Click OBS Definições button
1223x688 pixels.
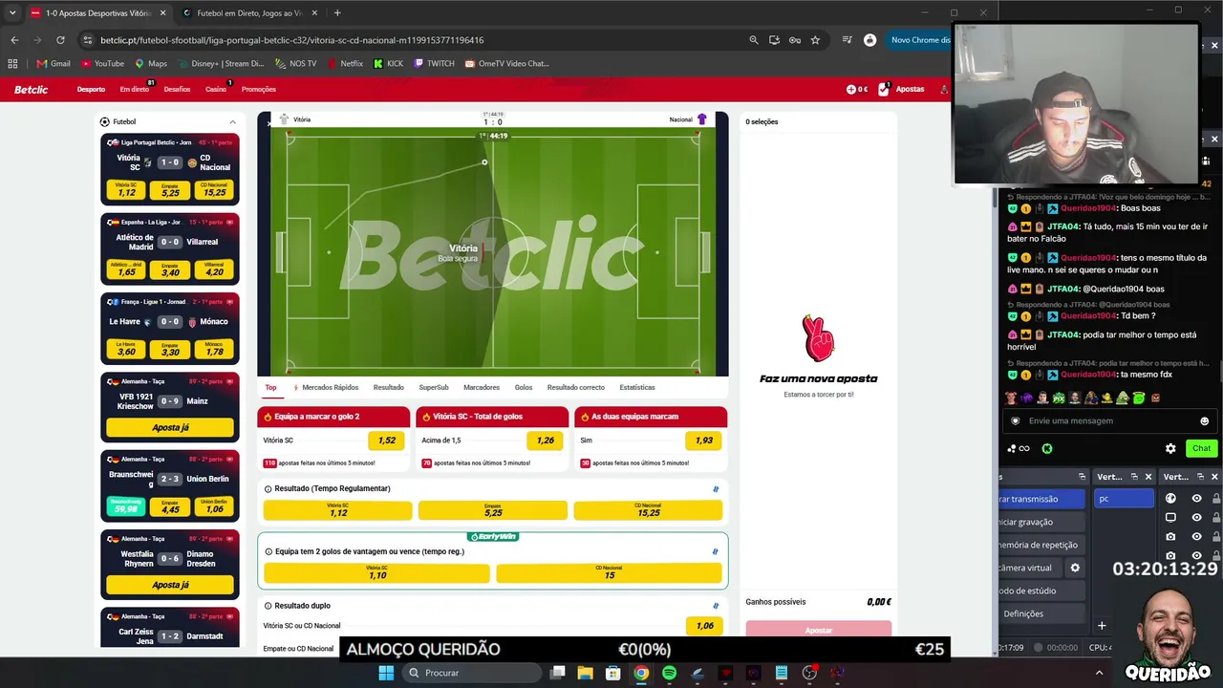1041,613
